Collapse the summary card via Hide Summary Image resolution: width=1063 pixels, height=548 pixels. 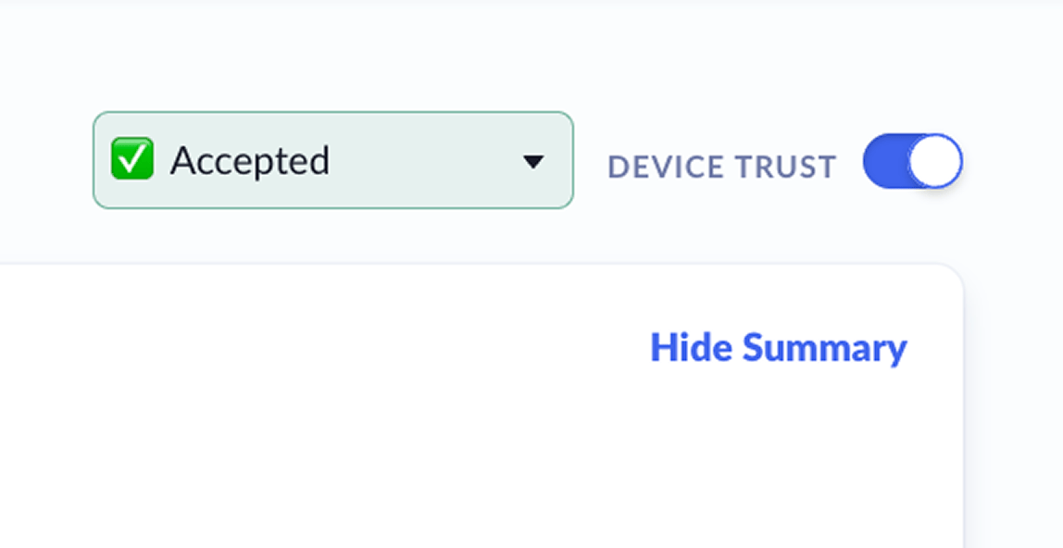778,347
